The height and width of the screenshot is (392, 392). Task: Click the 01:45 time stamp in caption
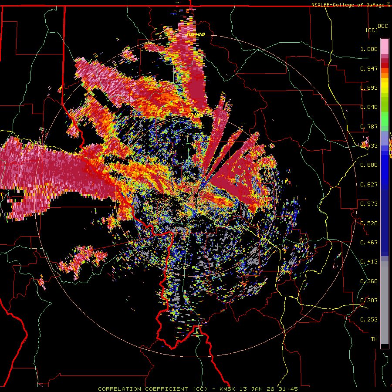pos(288,389)
